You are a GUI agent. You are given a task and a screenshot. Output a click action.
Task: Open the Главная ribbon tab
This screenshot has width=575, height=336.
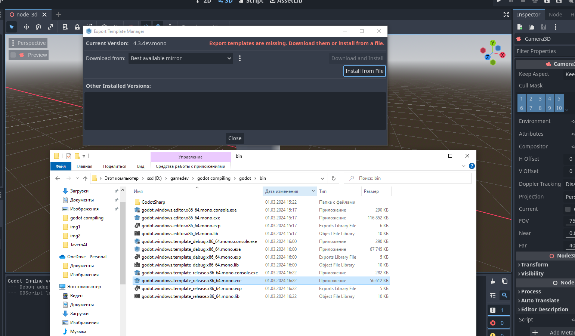click(84, 166)
